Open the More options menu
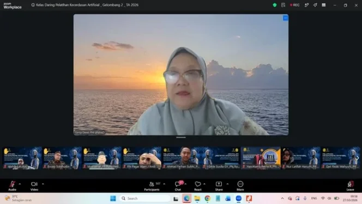The width and height of the screenshot is (362, 204). 240,186
